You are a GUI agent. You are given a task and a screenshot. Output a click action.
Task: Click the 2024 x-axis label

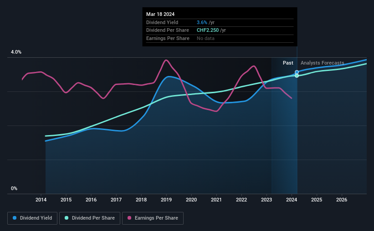tap(292, 200)
